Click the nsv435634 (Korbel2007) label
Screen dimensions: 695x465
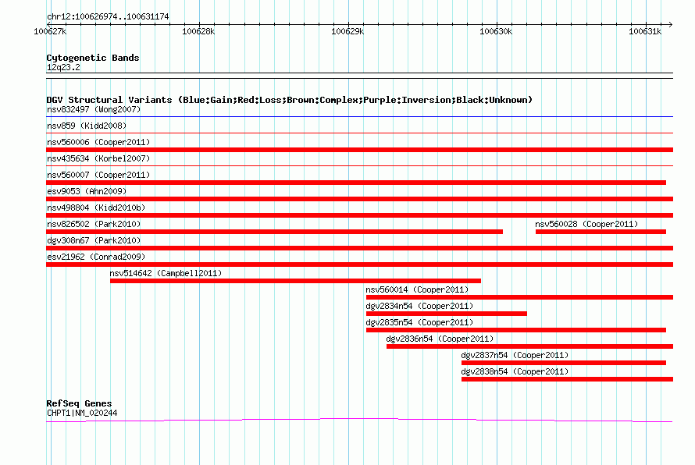click(x=98, y=158)
